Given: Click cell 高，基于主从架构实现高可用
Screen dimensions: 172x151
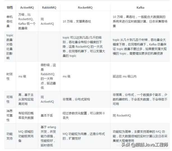Looking at the screenshot, I should [26, 99].
